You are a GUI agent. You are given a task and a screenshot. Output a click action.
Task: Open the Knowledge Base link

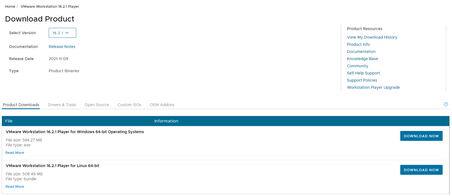[362, 59]
